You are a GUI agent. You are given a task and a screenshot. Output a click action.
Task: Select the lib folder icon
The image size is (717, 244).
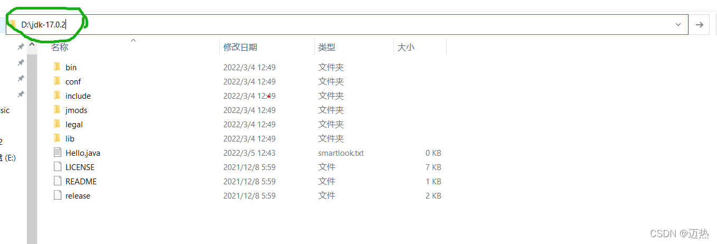coord(57,138)
